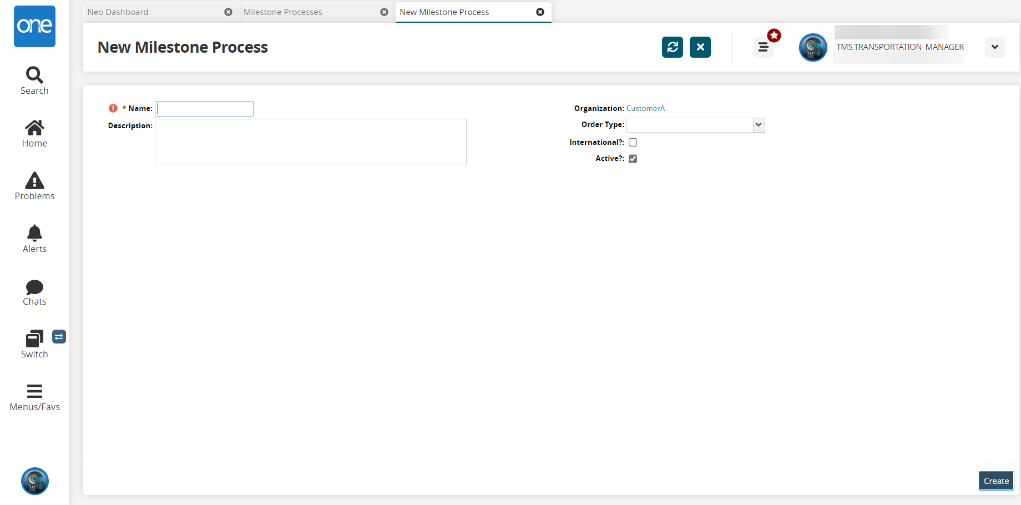Go to Home in the sidebar
The image size is (1021, 505).
tap(34, 134)
